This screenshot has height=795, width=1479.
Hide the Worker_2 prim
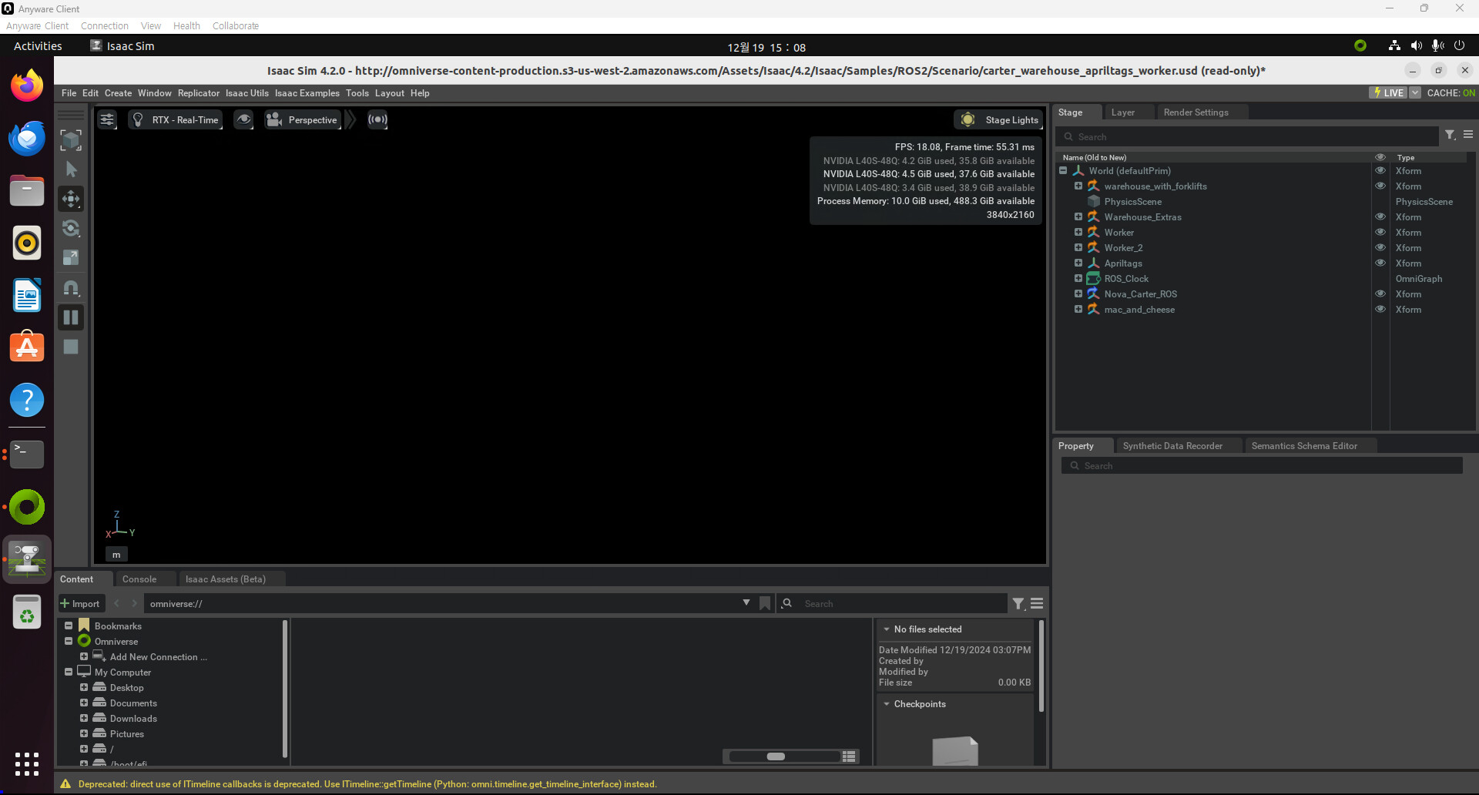coord(1380,248)
